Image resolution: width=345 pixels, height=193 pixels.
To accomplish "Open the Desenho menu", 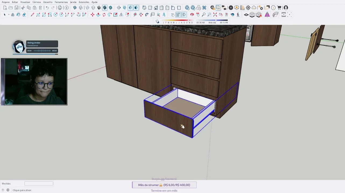I will (48, 2).
